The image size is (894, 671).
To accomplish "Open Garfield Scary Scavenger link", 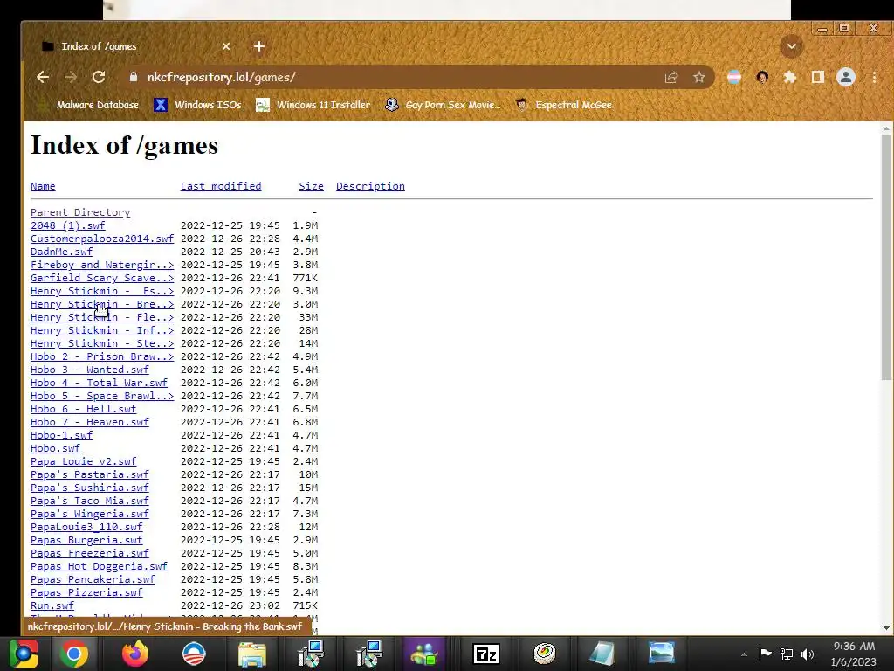I will (x=102, y=278).
